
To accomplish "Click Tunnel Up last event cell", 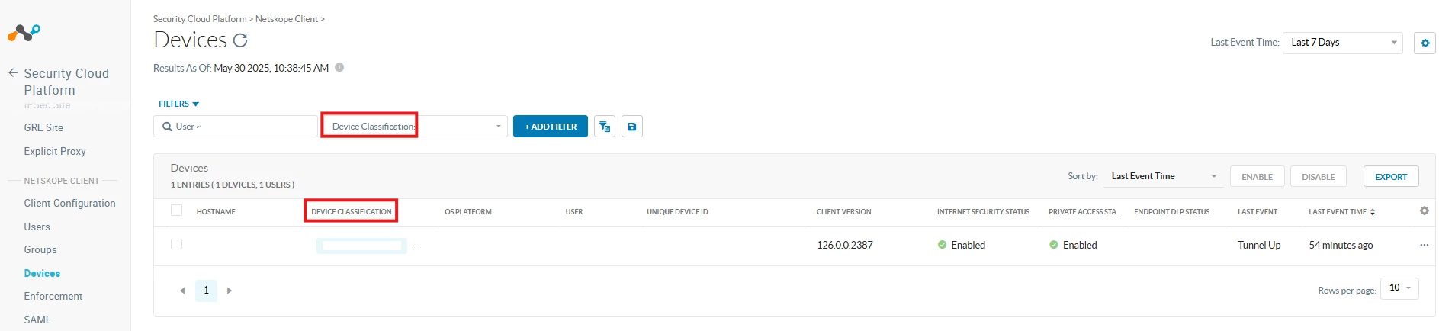I will [x=1259, y=245].
